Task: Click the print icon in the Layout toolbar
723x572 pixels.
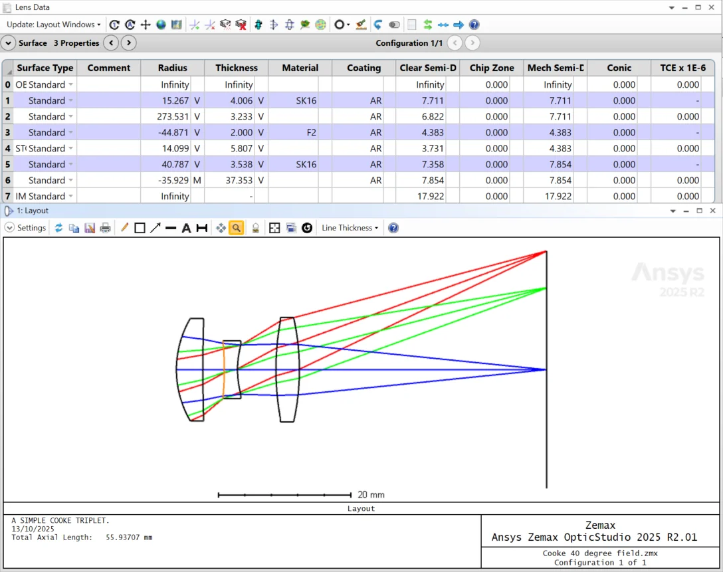Action: pos(105,227)
